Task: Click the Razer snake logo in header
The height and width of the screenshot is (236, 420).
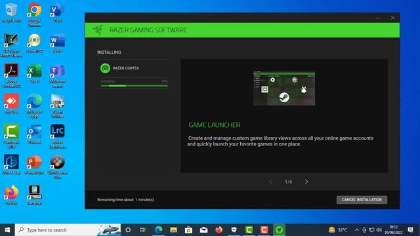Action: coord(98,30)
